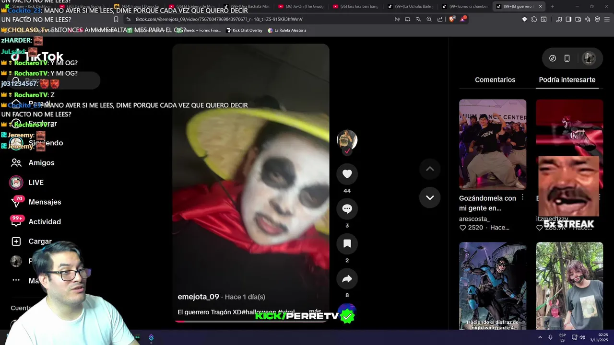Click the share page icon in address bar

(x=440, y=19)
